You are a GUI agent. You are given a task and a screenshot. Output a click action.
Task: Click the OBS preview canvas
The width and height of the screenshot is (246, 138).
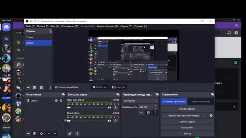(134, 56)
